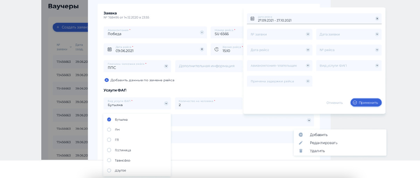Expand the № заявки filter dropdown
420x178 pixels.
click(x=308, y=34)
